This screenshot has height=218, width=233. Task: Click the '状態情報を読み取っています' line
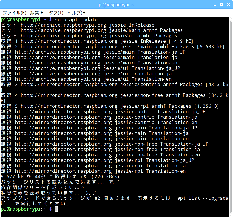[x=49, y=193]
